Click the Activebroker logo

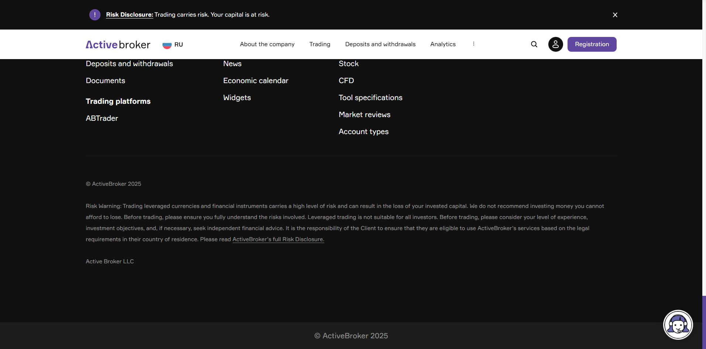pyautogui.click(x=118, y=45)
